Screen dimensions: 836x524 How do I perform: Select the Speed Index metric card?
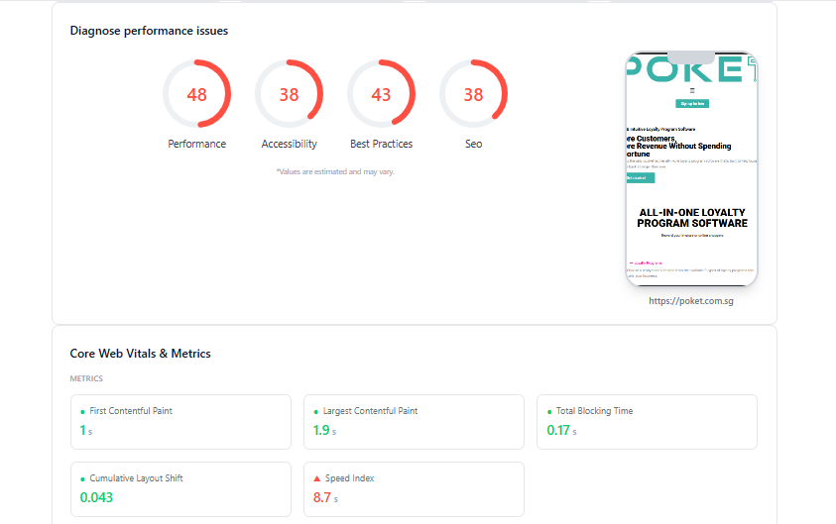pos(414,489)
